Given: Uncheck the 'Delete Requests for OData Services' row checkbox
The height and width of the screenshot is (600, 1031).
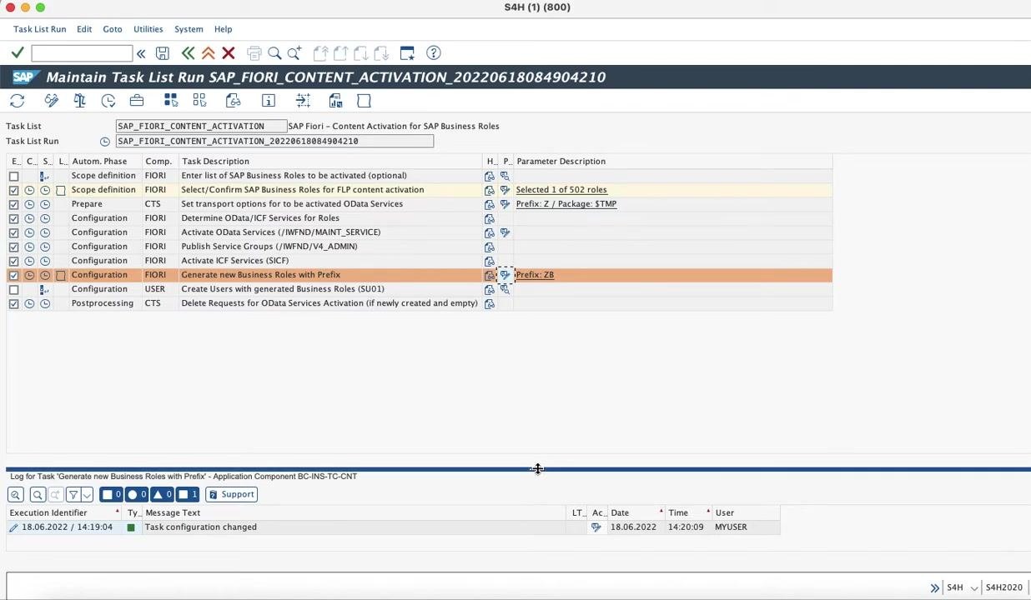Looking at the screenshot, I should pyautogui.click(x=13, y=303).
